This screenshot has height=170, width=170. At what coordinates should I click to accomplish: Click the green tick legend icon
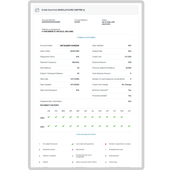73,144
